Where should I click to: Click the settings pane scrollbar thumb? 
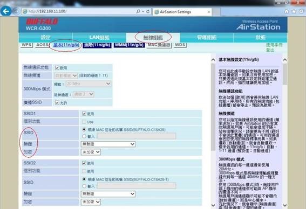click(213, 107)
